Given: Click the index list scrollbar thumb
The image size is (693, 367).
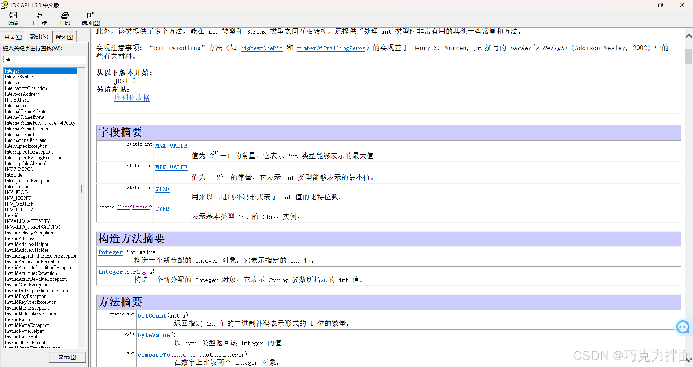Looking at the screenshot, I should (81, 189).
